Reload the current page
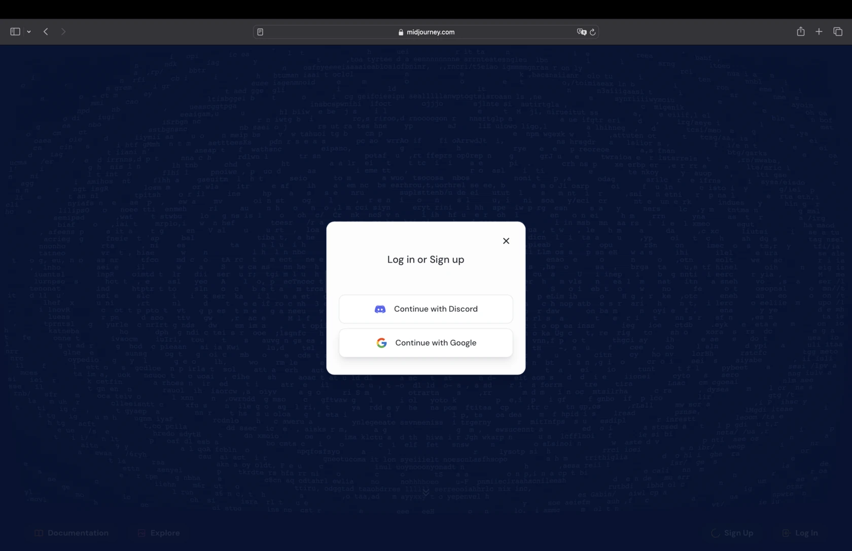852x551 pixels. (592, 32)
